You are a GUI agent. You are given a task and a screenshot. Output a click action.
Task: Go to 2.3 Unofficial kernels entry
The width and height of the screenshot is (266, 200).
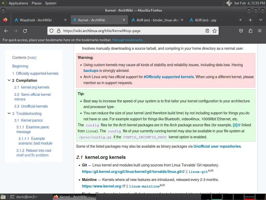[31, 106]
